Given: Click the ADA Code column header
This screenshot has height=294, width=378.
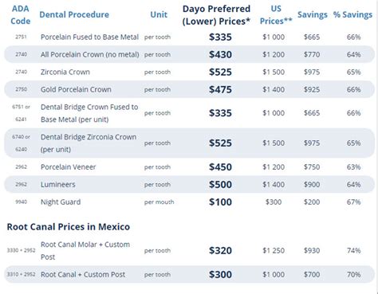Looking at the screenshot, I should [x=21, y=15].
